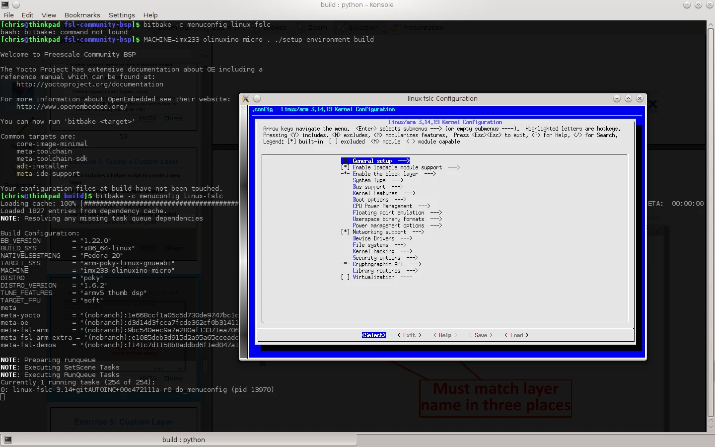Image resolution: width=715 pixels, height=447 pixels.
Task: Open the Help menu in Konsole
Action: 150,15
